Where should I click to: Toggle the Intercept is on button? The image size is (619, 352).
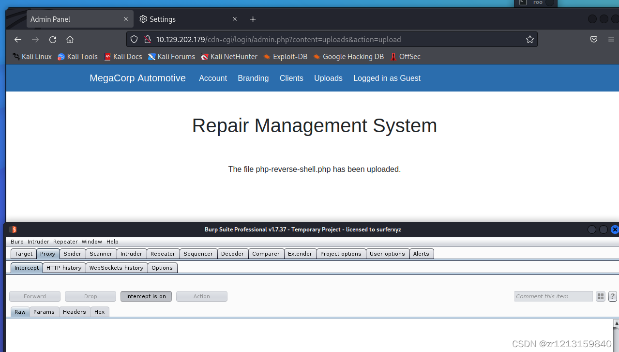[146, 296]
